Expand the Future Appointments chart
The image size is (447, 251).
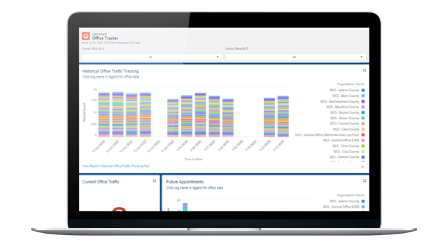point(364,181)
